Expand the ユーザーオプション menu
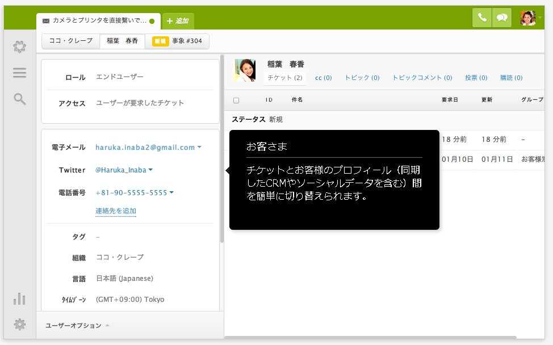Image resolution: width=553 pixels, height=345 pixels. click(x=77, y=326)
